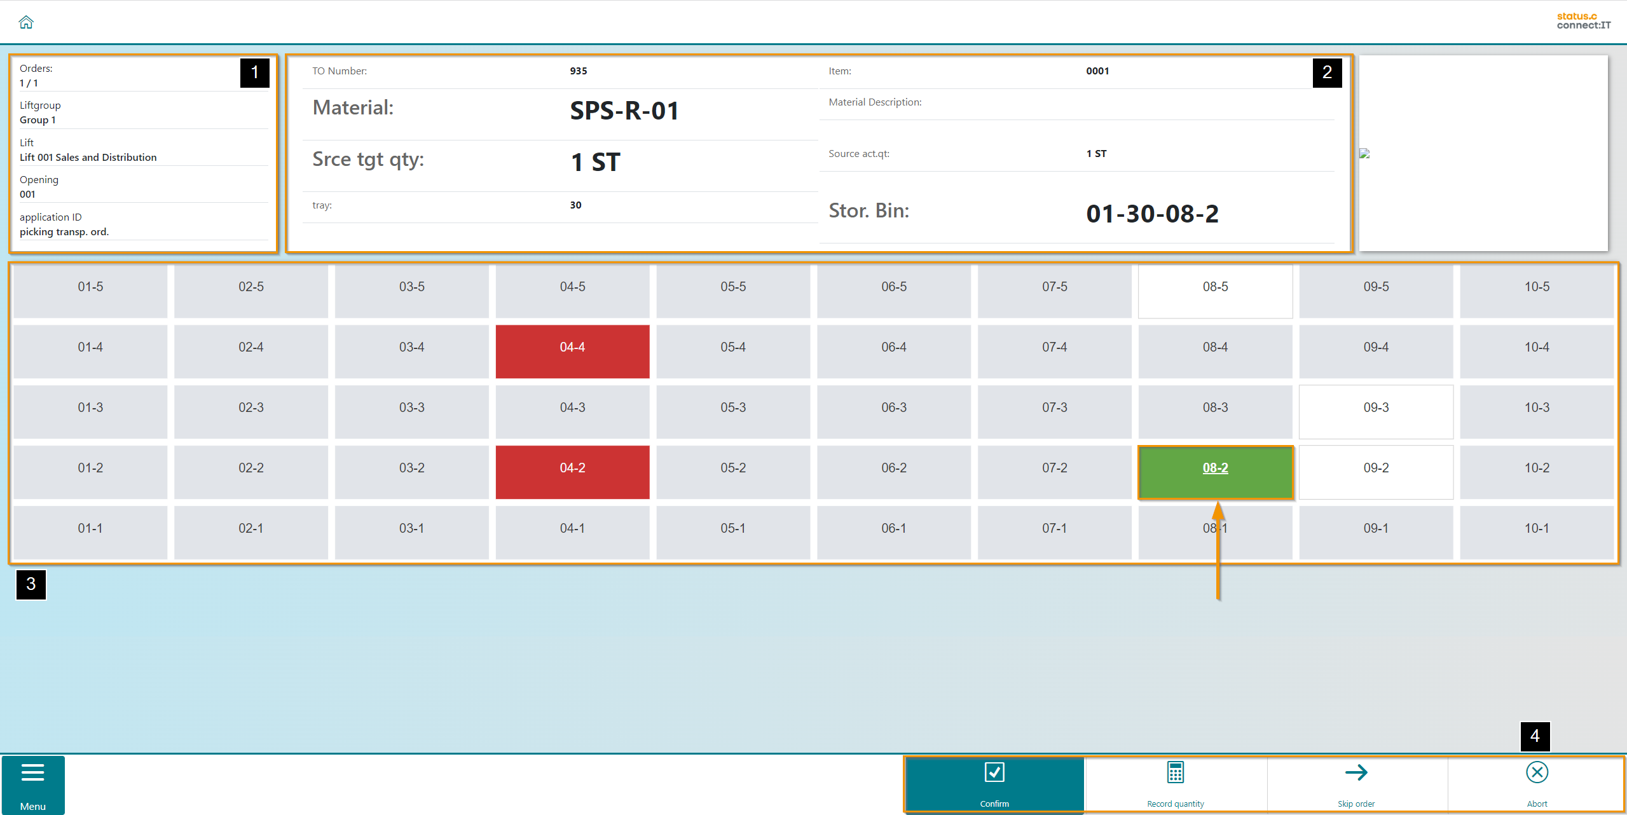Click the broken image placeholder icon
Viewport: 1627px width, 815px height.
[1364, 153]
